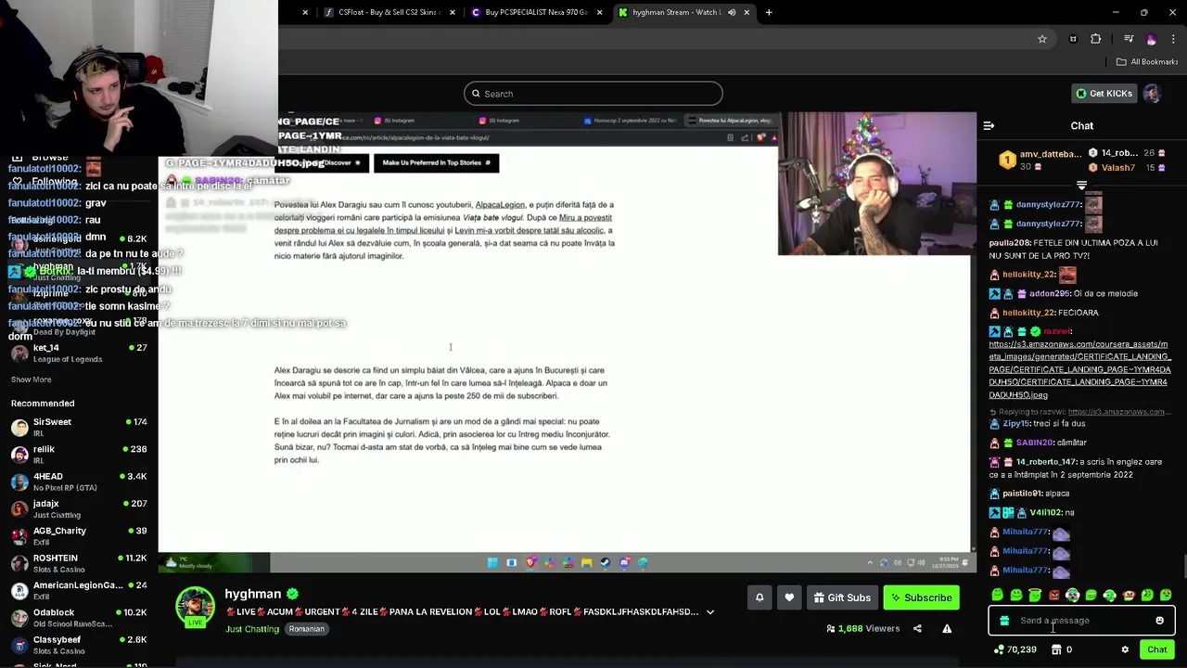
Task: Open SirSweet recommended channel
Action: point(79,427)
